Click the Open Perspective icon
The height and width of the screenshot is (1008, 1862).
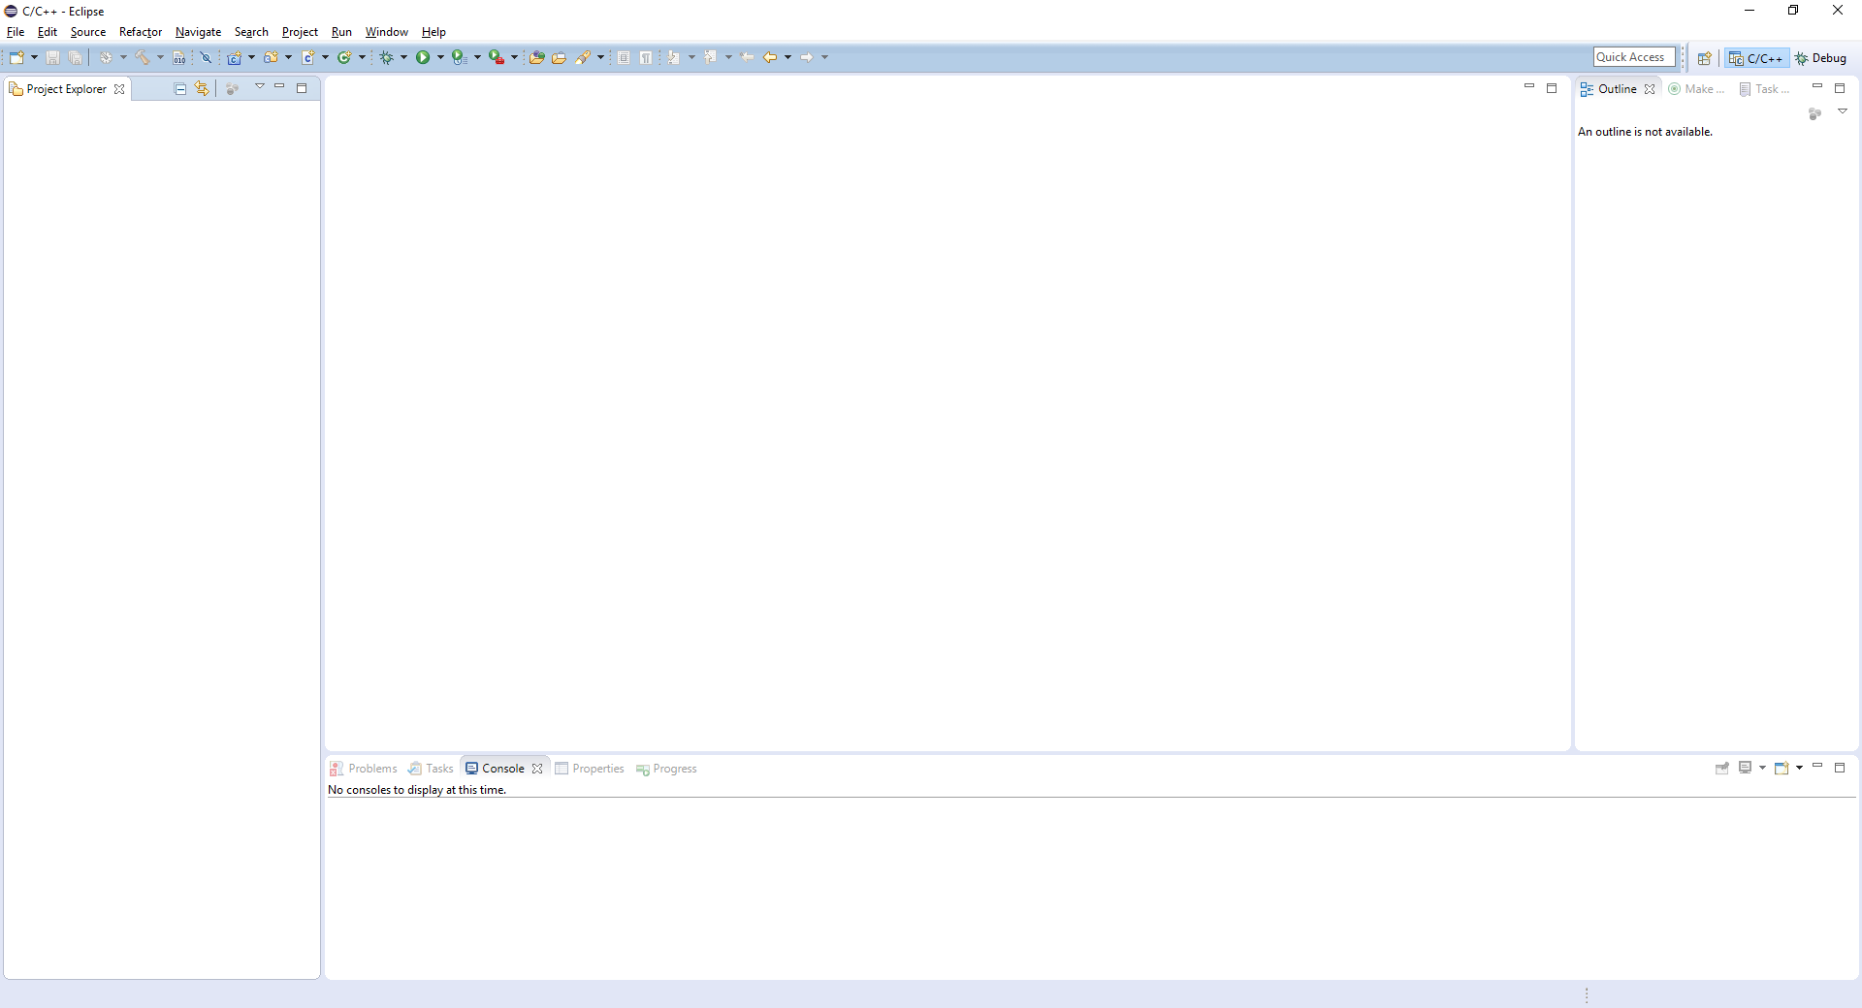(x=1704, y=58)
